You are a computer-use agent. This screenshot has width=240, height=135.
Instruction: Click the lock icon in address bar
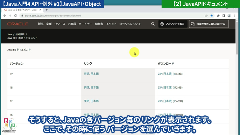[x=22, y=15]
